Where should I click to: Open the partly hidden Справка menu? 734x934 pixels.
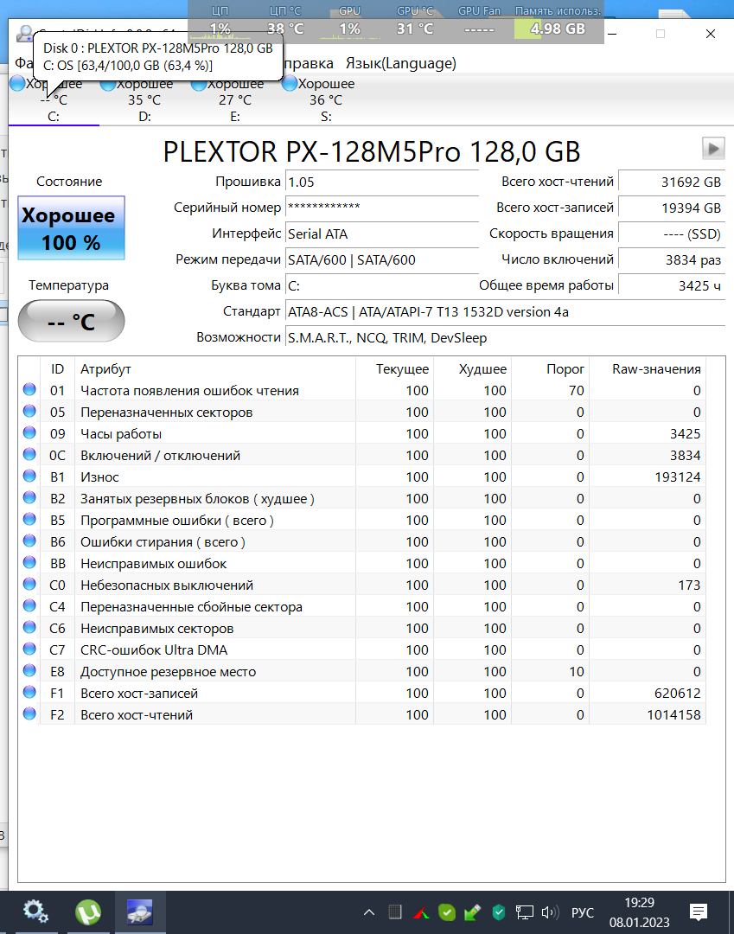309,63
